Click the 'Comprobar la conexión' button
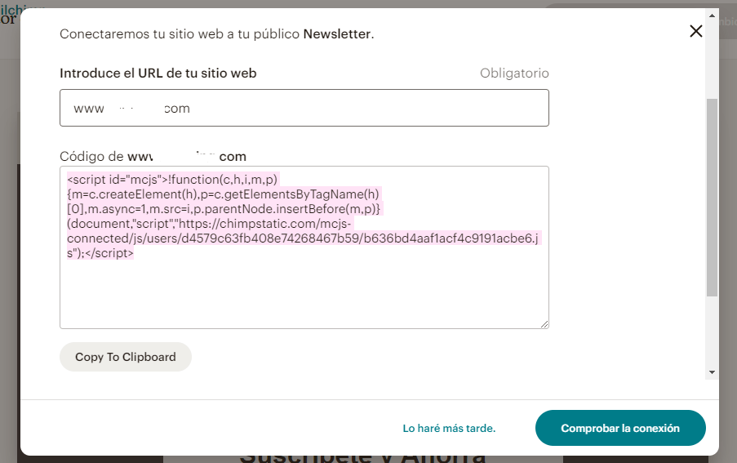 coord(620,428)
